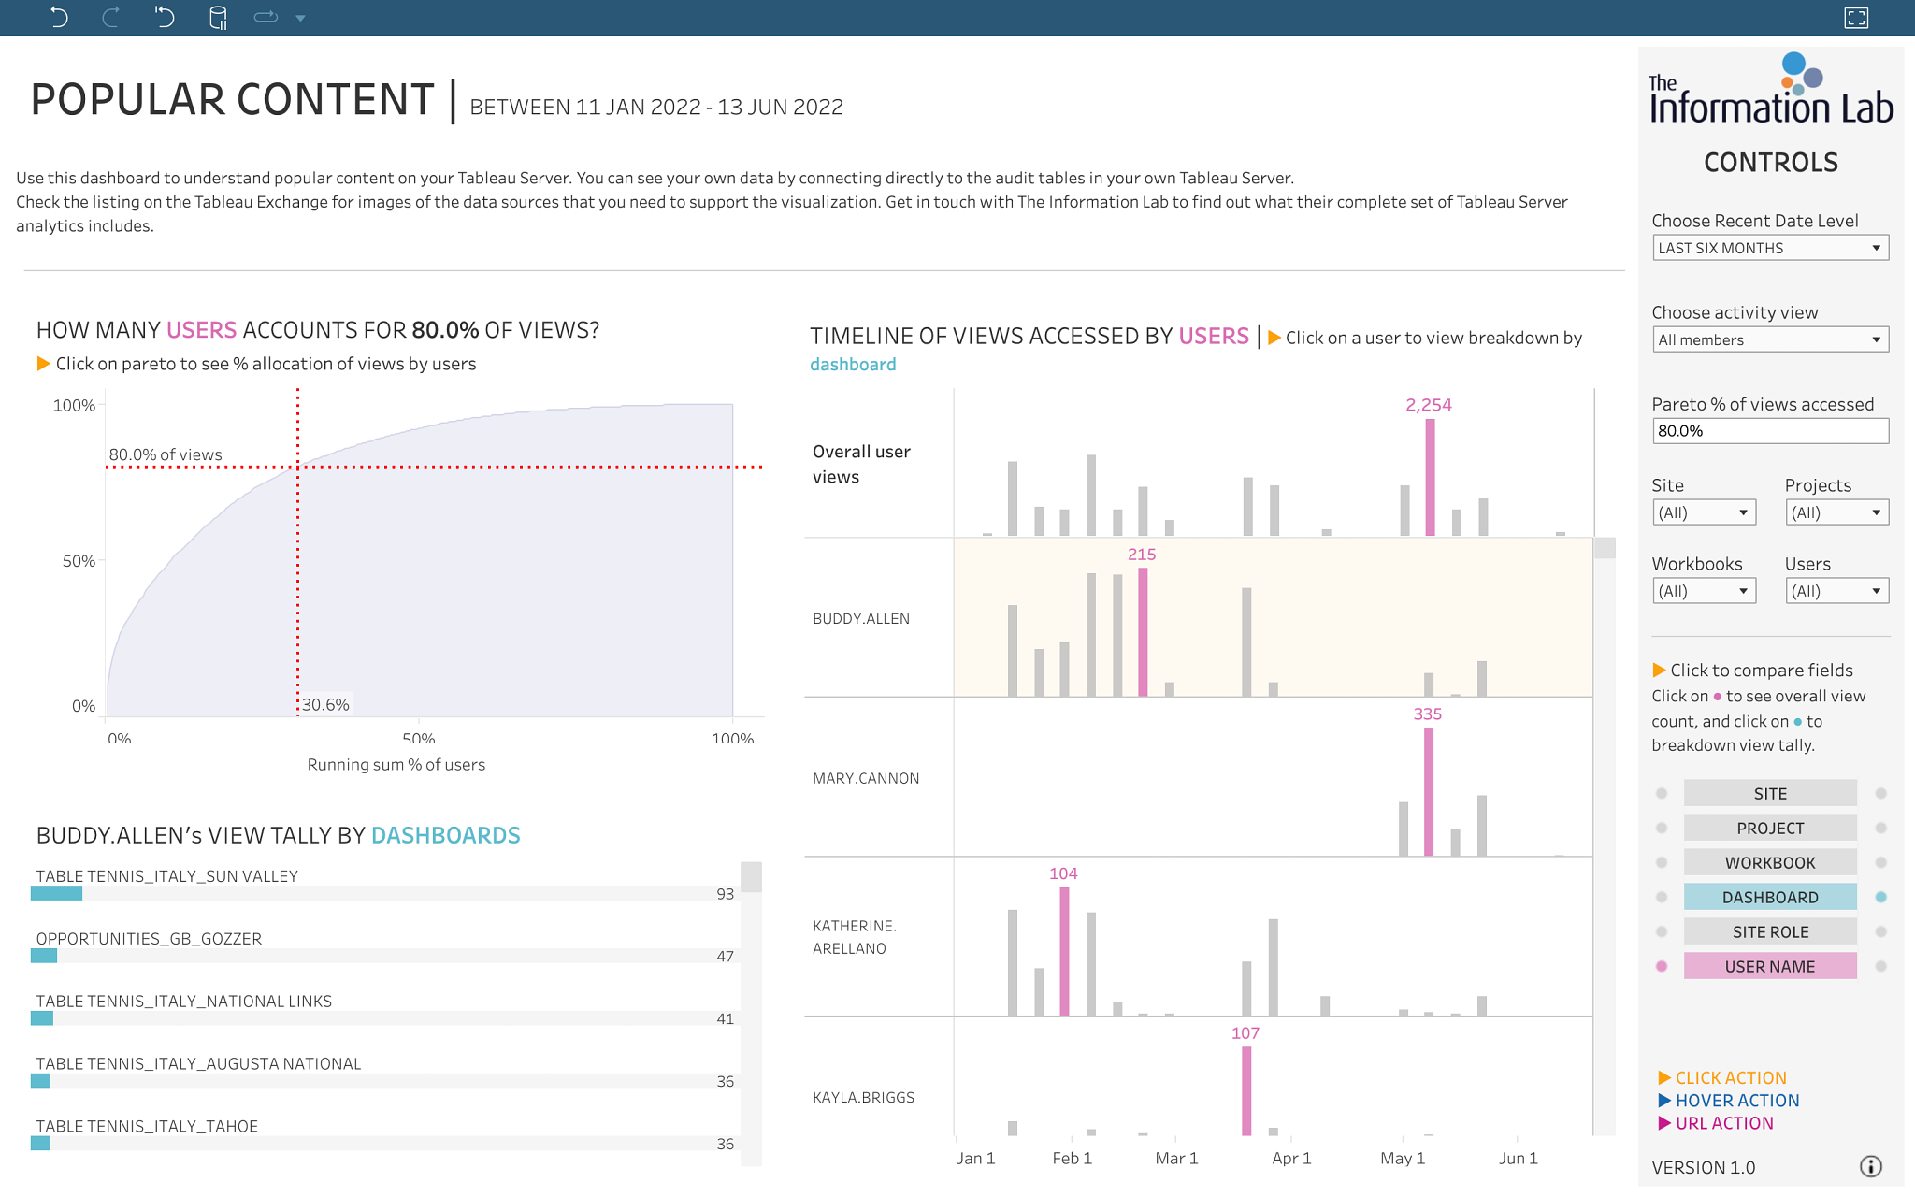Click the pink 215 bar for BUDDY.ALLEN
The height and width of the screenshot is (1197, 1915).
pyautogui.click(x=1143, y=632)
